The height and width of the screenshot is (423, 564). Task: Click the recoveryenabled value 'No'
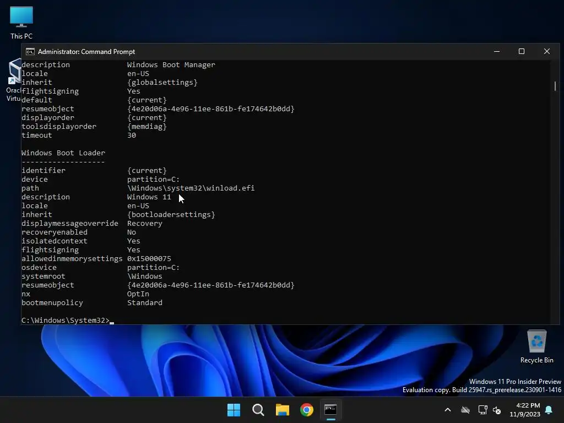pos(132,232)
